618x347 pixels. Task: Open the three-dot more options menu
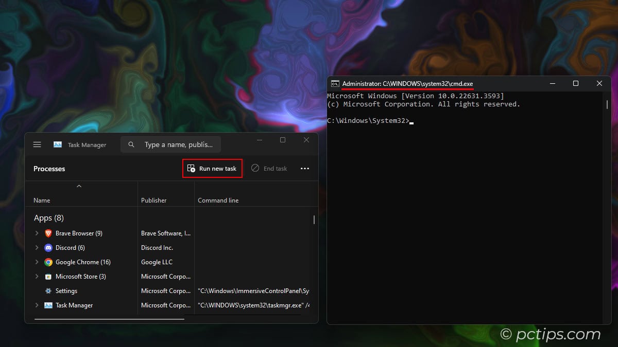point(305,169)
